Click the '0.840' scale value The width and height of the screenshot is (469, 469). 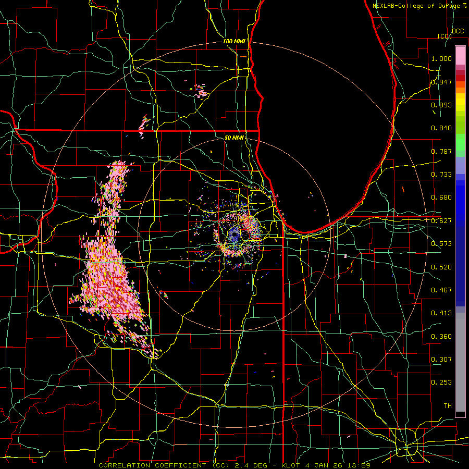click(x=441, y=128)
